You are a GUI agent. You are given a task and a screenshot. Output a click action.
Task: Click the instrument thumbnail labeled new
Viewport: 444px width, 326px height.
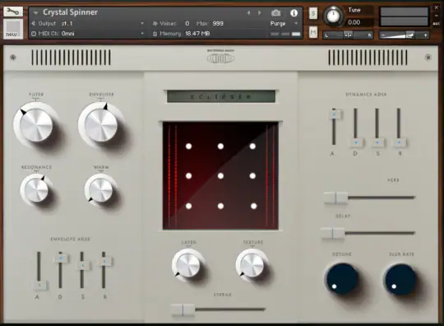click(x=13, y=29)
